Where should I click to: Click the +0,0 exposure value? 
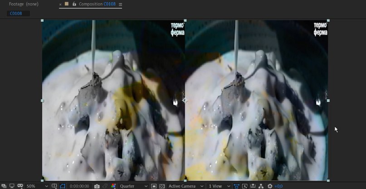pyautogui.click(x=278, y=186)
